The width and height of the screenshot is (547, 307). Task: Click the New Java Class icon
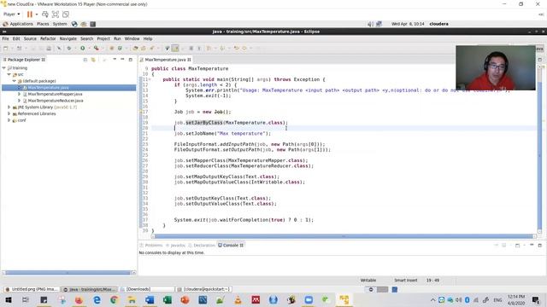[x=120, y=49]
